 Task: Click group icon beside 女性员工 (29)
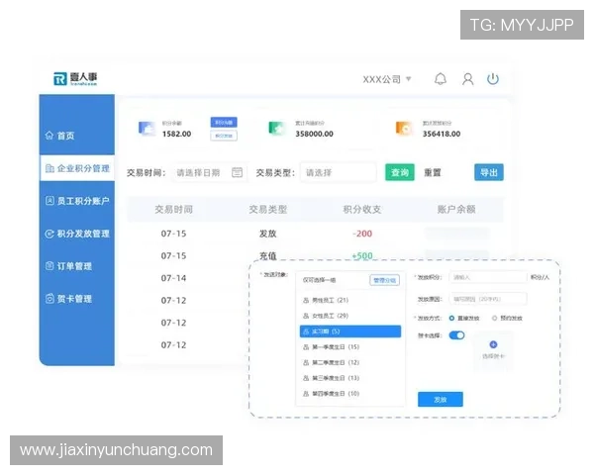tap(306, 316)
